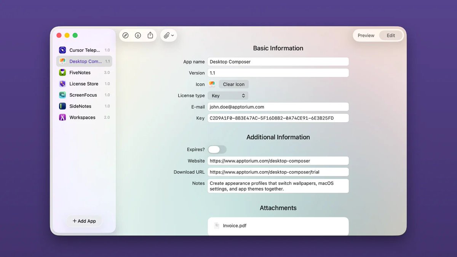Toggle the Expires? switch
Screen dimensions: 457x257
tap(217, 149)
